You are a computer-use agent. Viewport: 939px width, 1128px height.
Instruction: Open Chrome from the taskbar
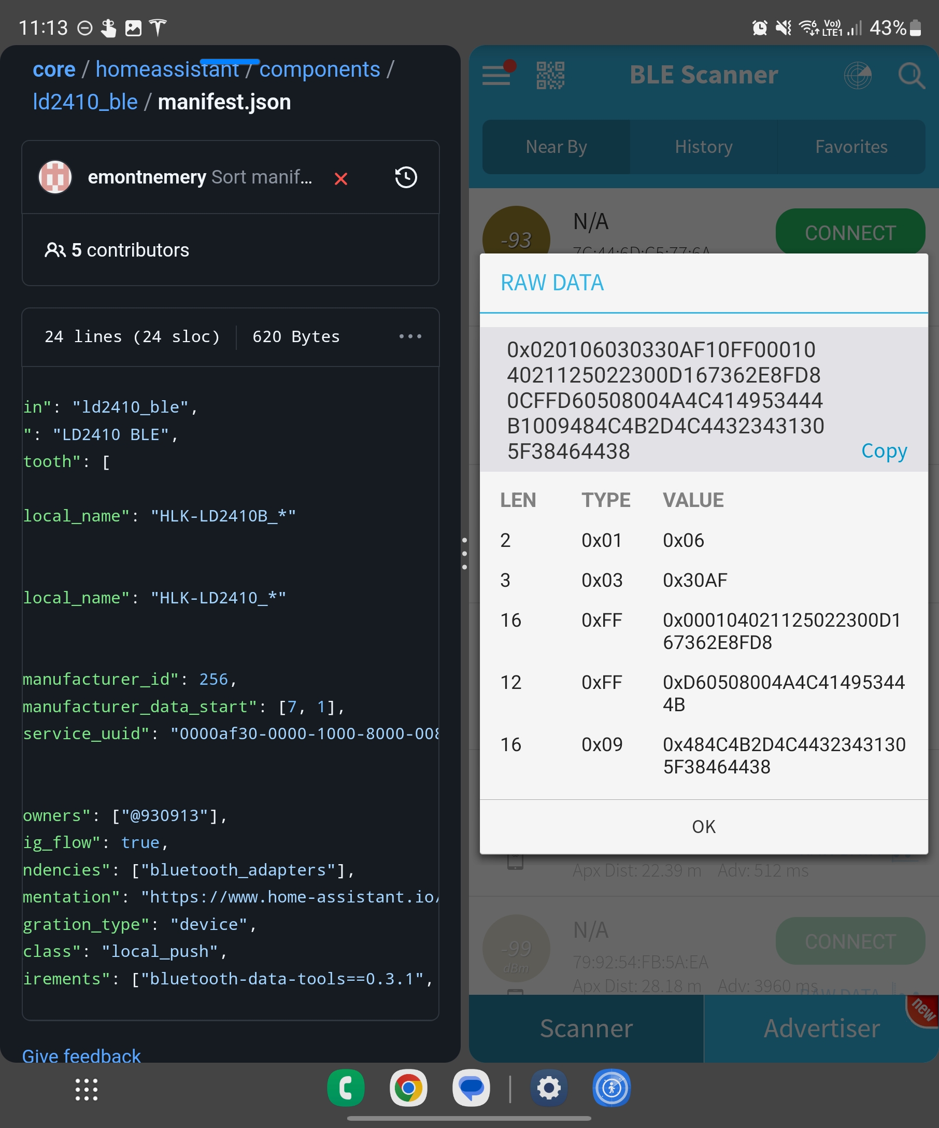click(x=409, y=1088)
